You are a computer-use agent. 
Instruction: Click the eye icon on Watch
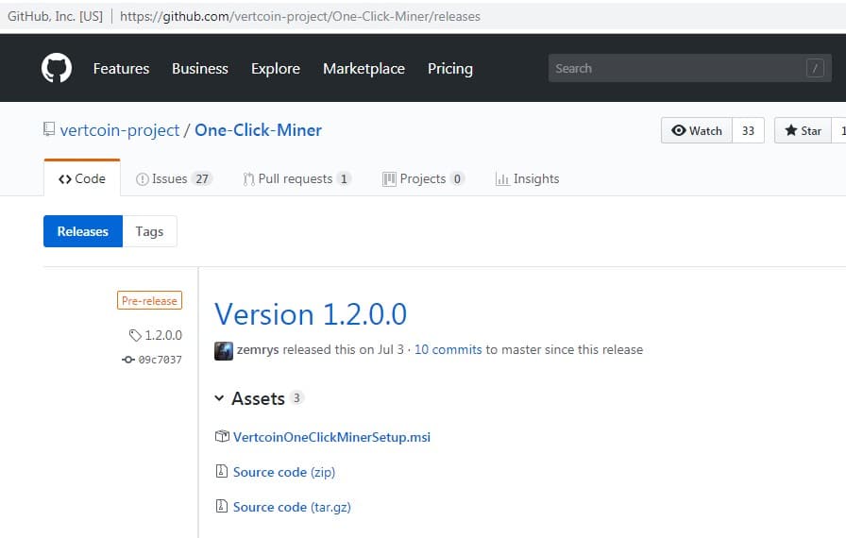coord(679,130)
